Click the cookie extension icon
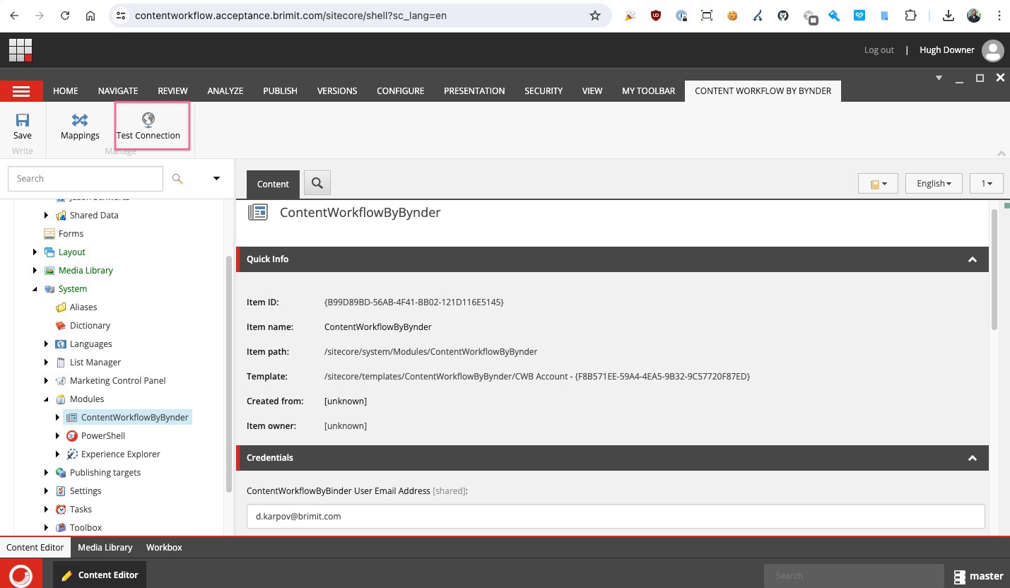The image size is (1010, 588). coord(732,16)
